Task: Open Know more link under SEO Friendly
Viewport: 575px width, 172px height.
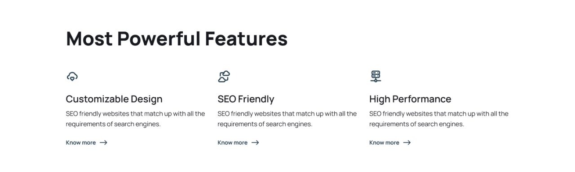Action: click(x=239, y=142)
